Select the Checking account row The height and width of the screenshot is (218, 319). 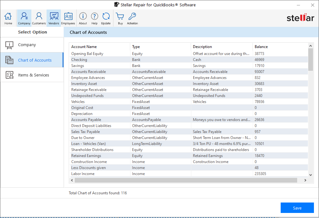188,60
